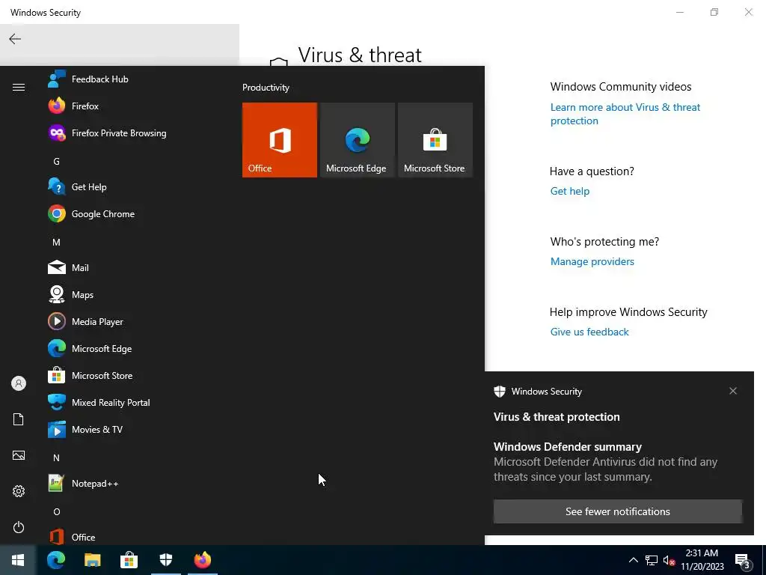Show hidden system tray icons
The width and height of the screenshot is (766, 575).
click(633, 560)
